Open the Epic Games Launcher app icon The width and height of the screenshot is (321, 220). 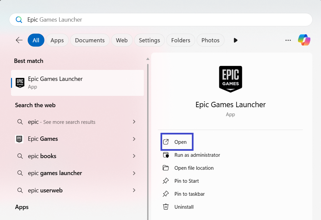[20, 82]
